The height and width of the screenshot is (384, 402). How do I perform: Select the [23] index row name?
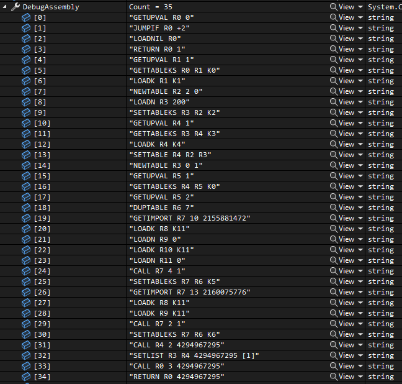tap(42, 260)
